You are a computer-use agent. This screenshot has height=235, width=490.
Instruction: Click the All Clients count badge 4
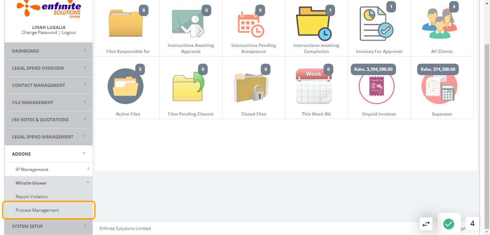coord(454,7)
